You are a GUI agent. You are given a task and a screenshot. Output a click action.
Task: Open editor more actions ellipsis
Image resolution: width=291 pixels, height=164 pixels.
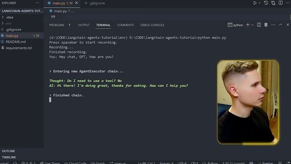pyautogui.click(x=288, y=3)
